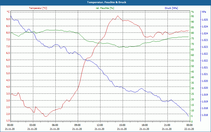Click the 4,0 temperature axis value
211x132 pixels.
coord(8,87)
